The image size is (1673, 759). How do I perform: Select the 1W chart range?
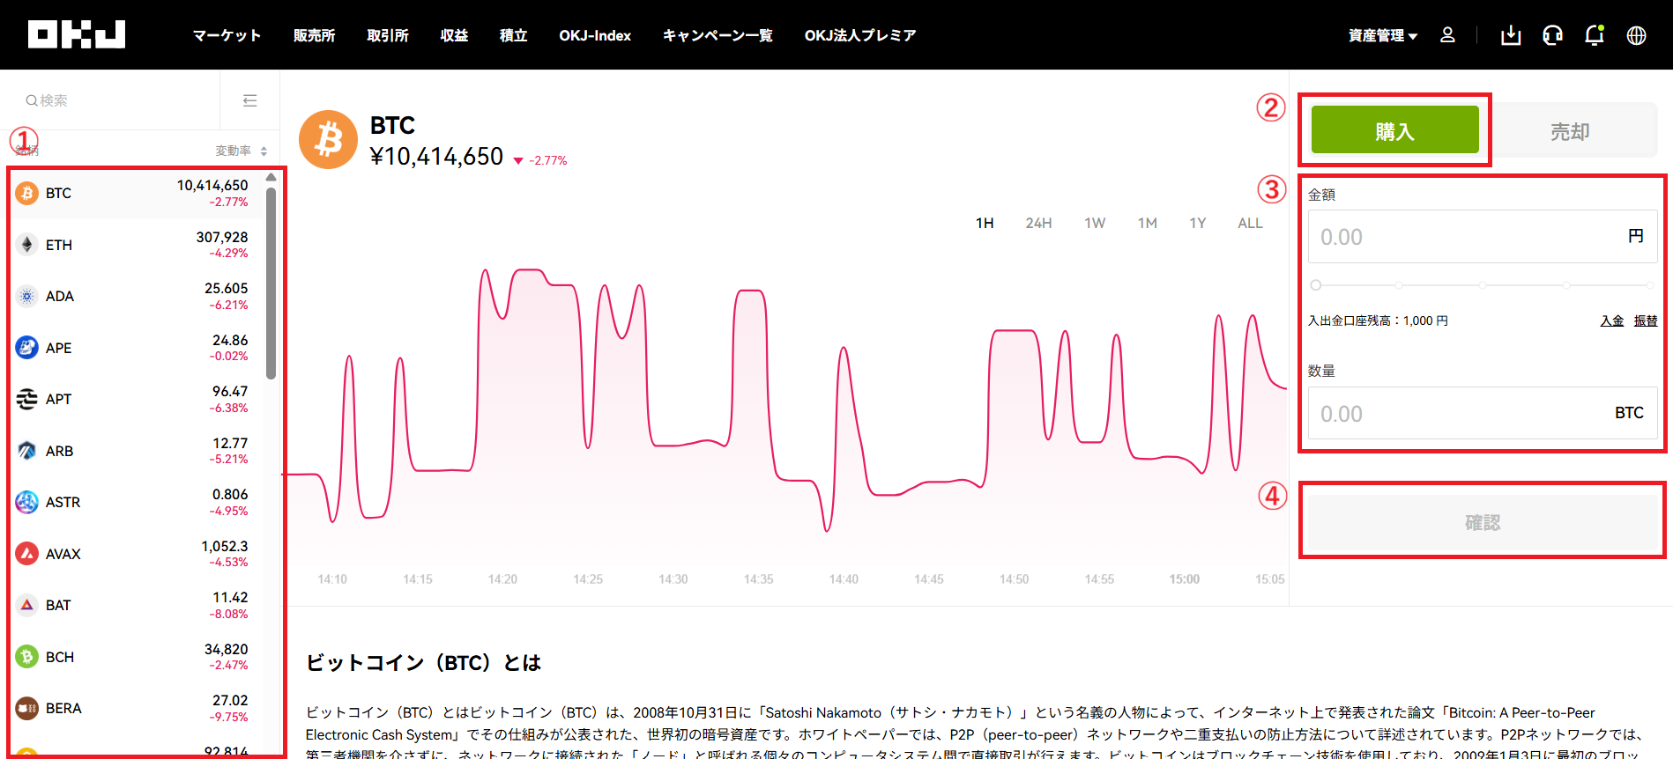coord(1095,223)
